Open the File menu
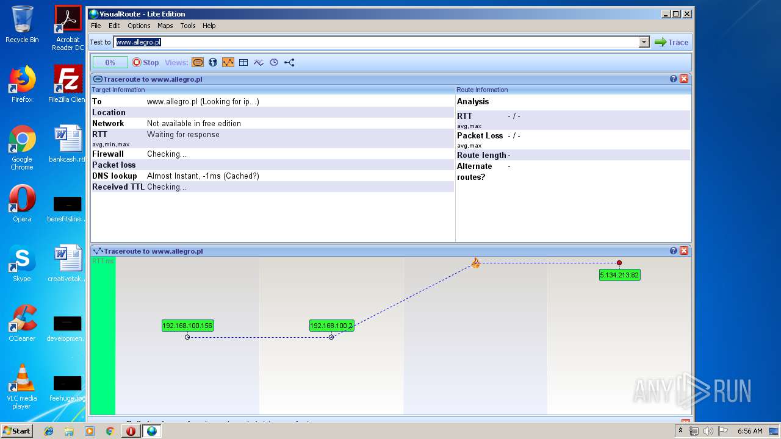 pyautogui.click(x=96, y=26)
